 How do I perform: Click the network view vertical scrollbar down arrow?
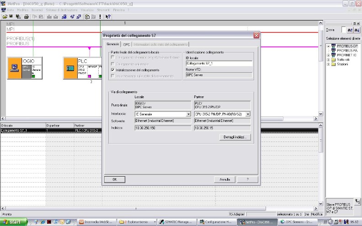[x=320, y=114]
